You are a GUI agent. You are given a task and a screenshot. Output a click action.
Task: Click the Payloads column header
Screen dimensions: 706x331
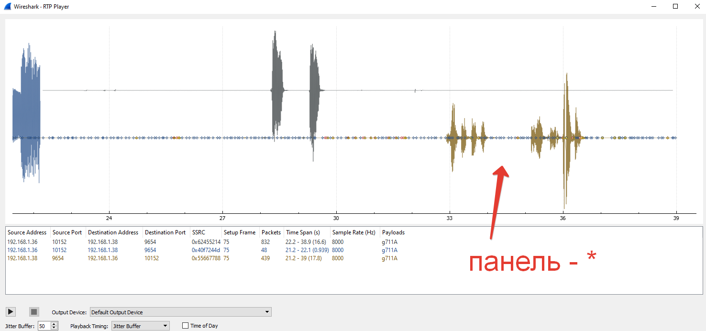(x=393, y=232)
